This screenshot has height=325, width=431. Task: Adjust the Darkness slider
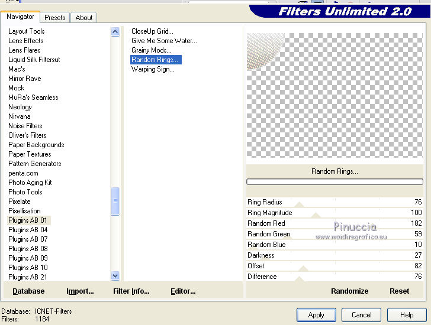334,255
